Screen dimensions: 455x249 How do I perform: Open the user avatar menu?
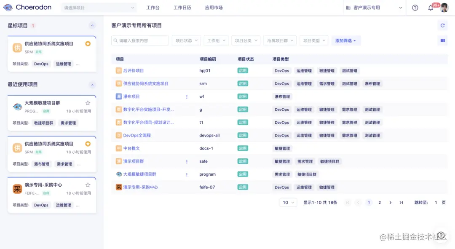(444, 8)
